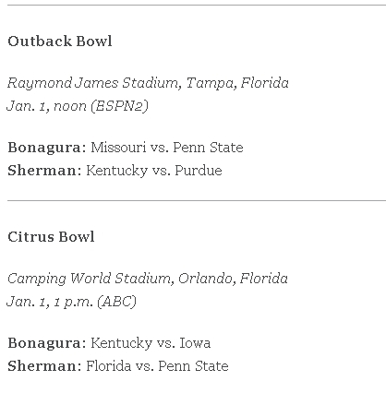Click Bonagura's Missouri vs. Penn State pick

167,148
